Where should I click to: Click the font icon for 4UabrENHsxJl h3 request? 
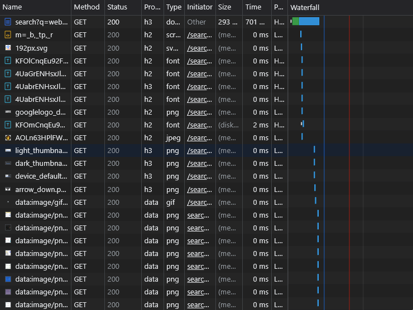[x=8, y=86]
